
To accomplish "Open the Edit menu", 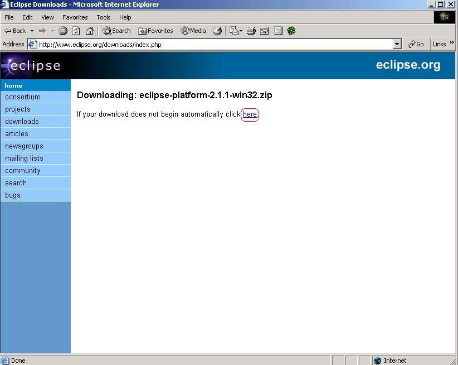I will point(27,17).
